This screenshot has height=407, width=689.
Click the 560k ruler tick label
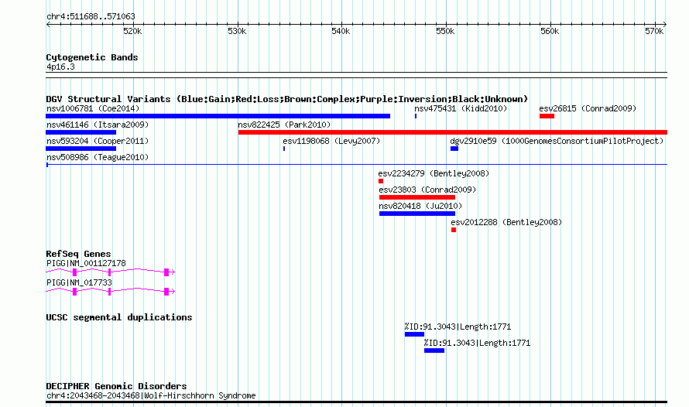click(x=550, y=31)
